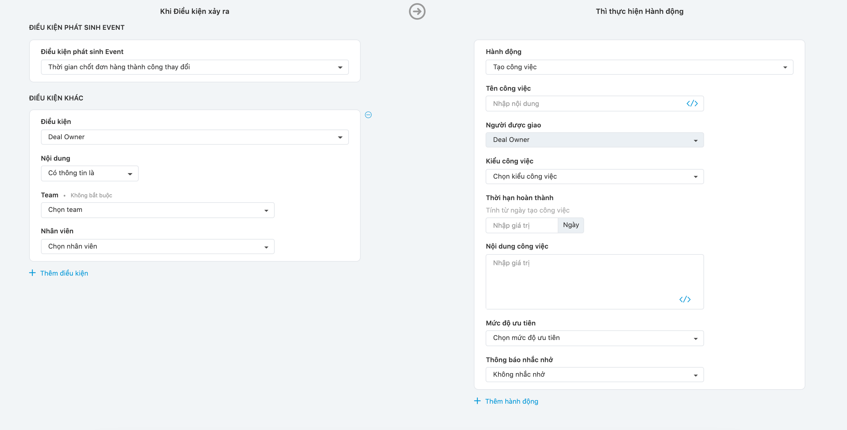Expand the Chọn kiểu công việc dropdown
847x430 pixels.
coord(594,177)
